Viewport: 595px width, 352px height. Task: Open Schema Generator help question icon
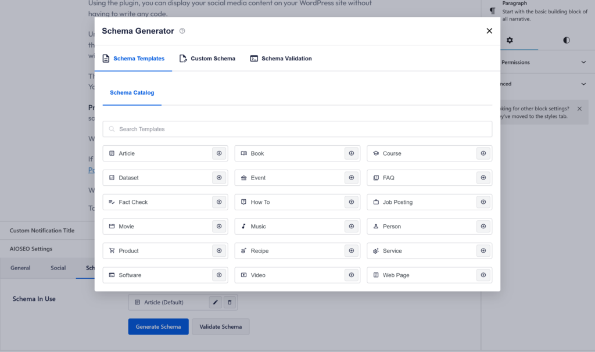(182, 31)
